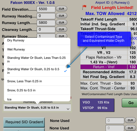Click Max. Cont. Thrust - Side row

point(109,83)
